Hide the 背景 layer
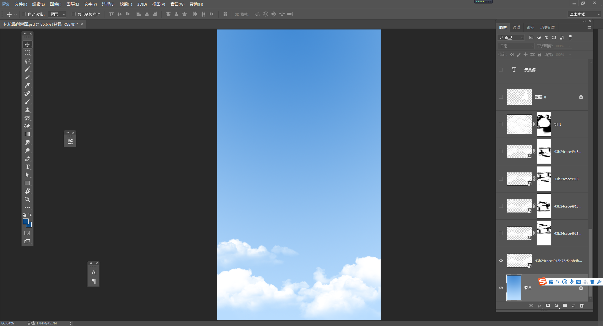Viewport: 603px width, 326px height. point(501,288)
